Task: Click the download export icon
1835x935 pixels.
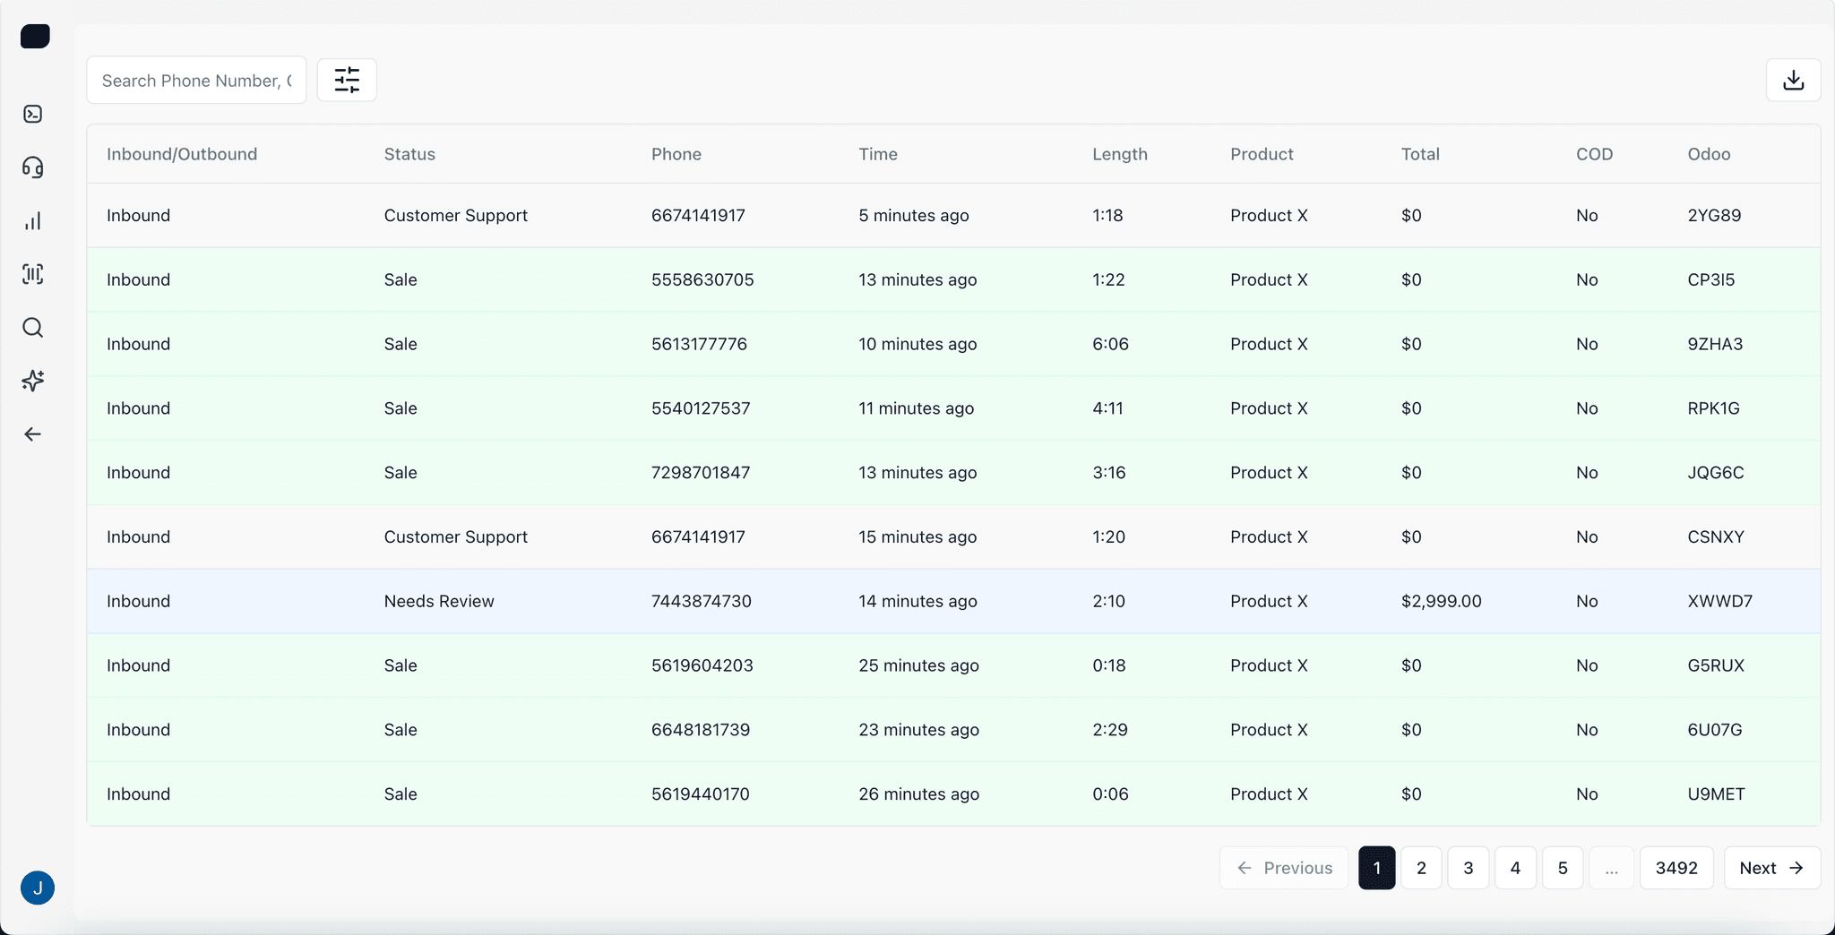Action: pyautogui.click(x=1793, y=81)
